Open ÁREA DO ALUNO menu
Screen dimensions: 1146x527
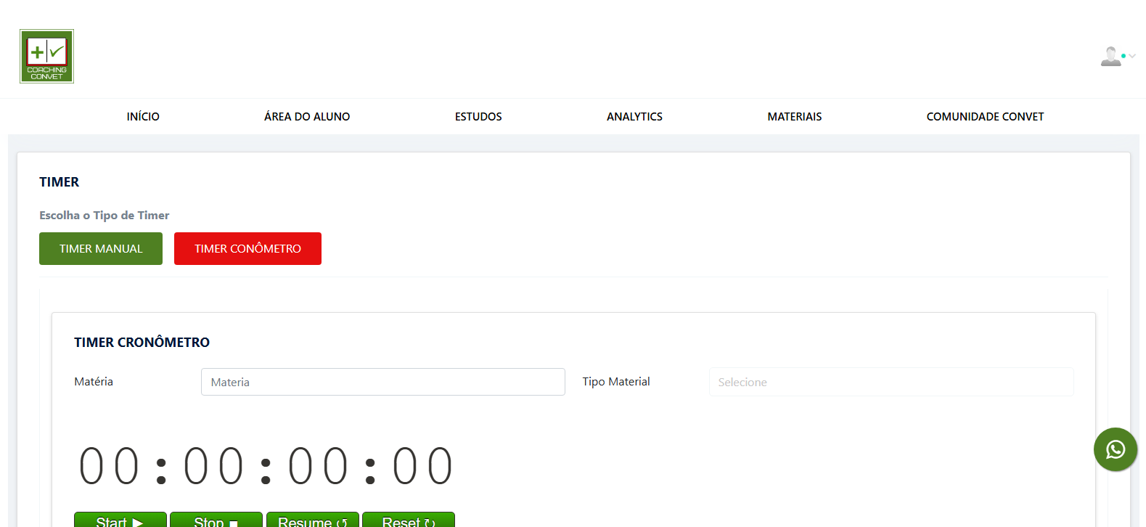307,117
